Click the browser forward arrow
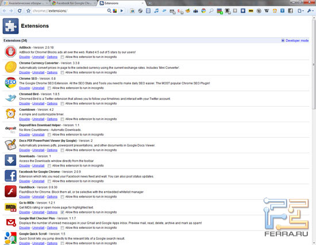 point(11,11)
